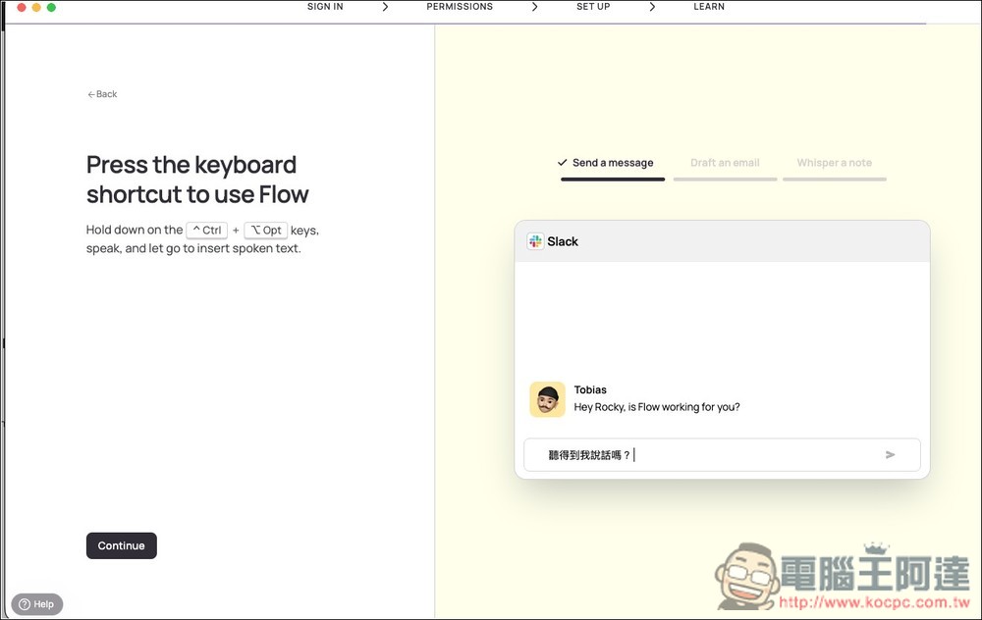The width and height of the screenshot is (982, 620).
Task: Click the checkmark beside Send a message
Action: (x=562, y=163)
